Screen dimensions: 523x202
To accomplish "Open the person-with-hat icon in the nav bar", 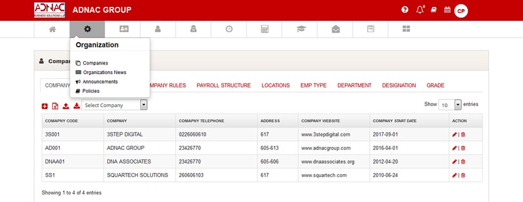I will pyautogui.click(x=193, y=29).
